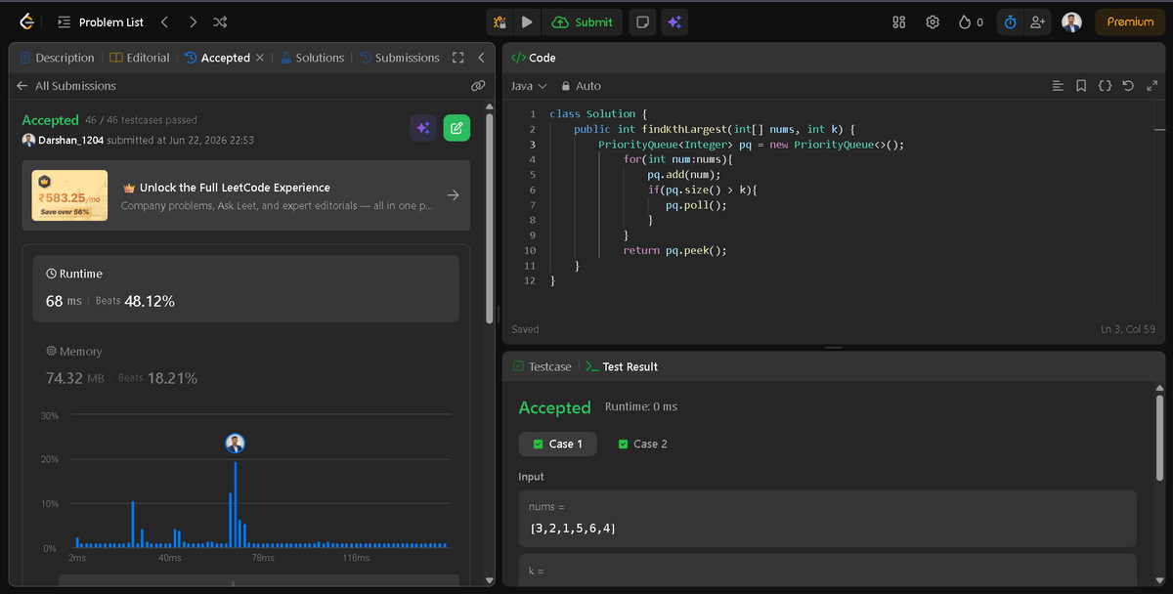Open the LeetCode home logo
1173x594 pixels.
(26, 21)
